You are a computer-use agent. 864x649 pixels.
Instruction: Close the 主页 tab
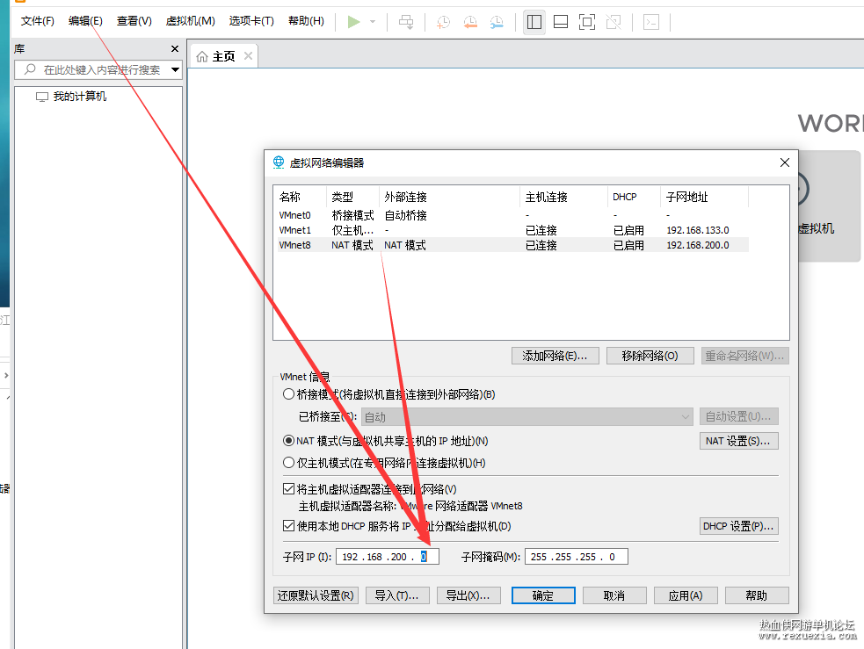248,56
